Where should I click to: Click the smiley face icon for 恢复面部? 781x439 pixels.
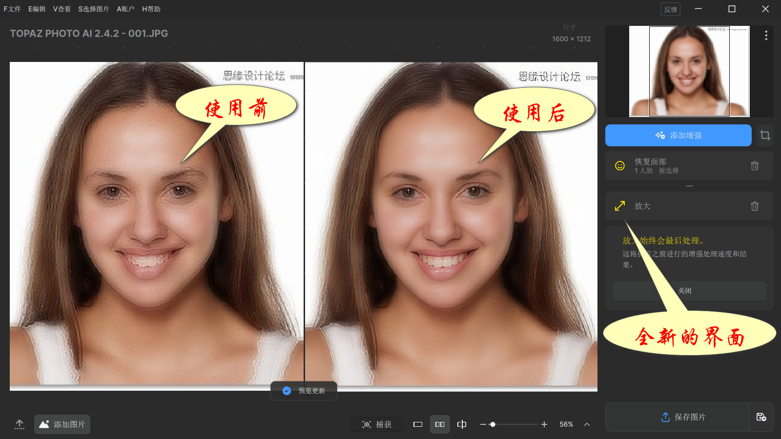pos(620,166)
